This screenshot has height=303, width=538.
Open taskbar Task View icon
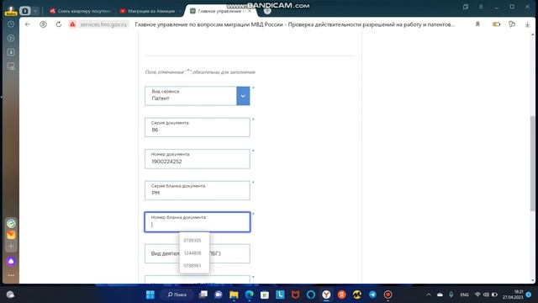point(203,295)
